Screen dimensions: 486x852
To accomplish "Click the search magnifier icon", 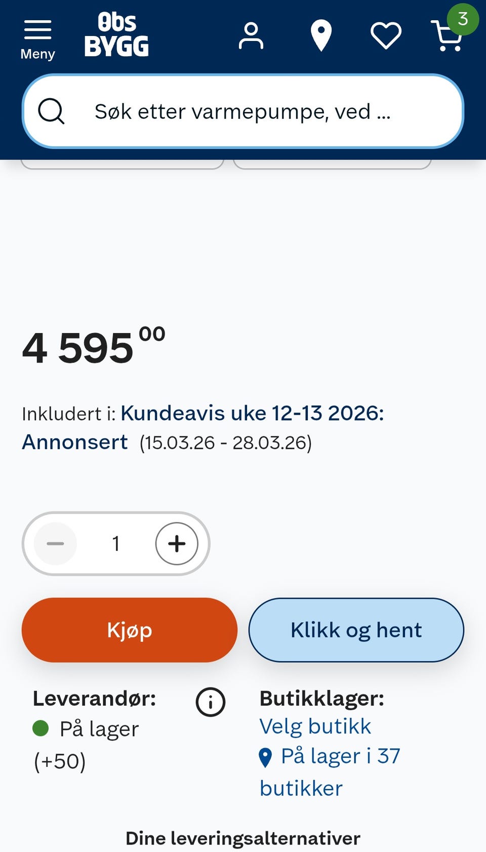I will [51, 111].
